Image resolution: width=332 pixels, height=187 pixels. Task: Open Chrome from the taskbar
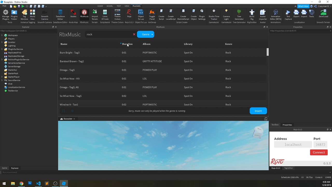(21, 183)
